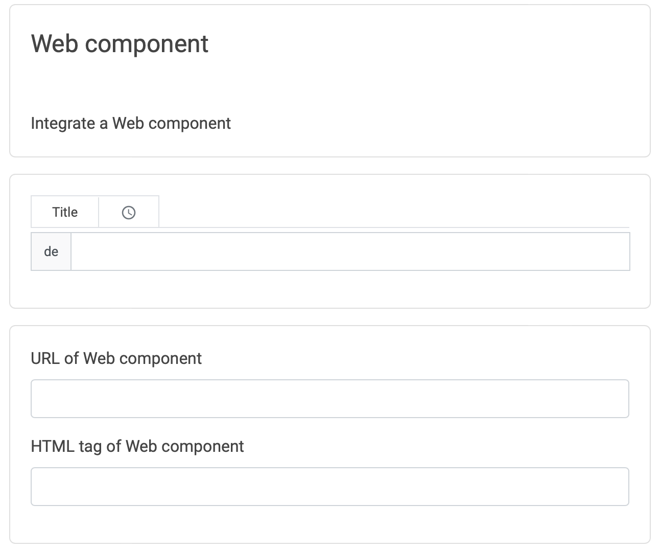
Task: Click the Web component heading
Action: coord(120,43)
